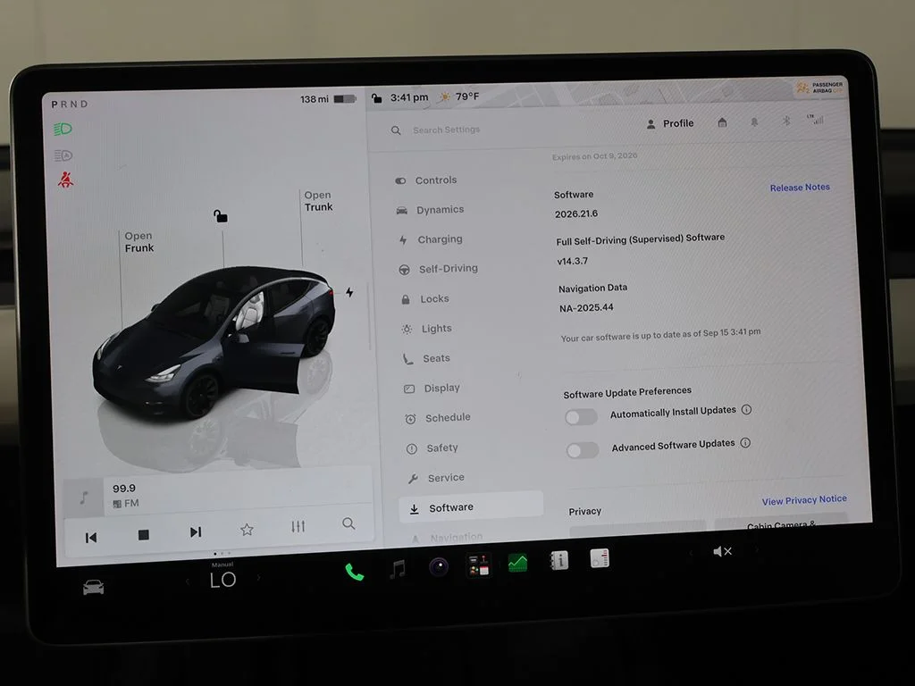Open the Profile menu
915x686 pixels.
(x=670, y=123)
